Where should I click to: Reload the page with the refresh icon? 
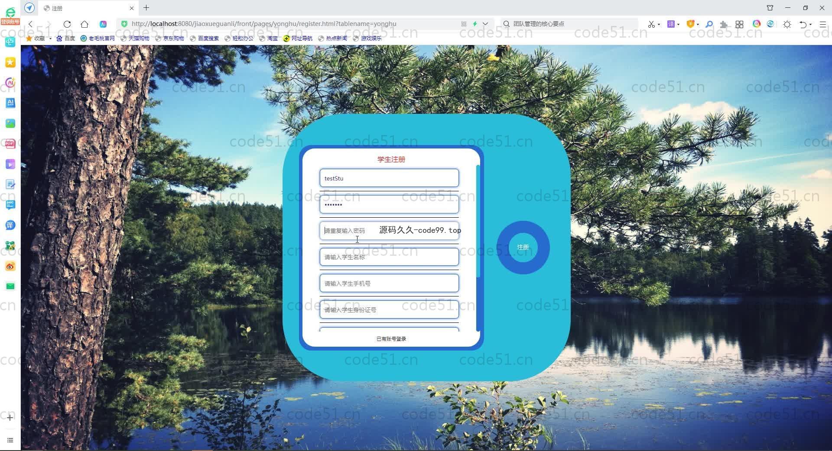[x=67, y=24]
